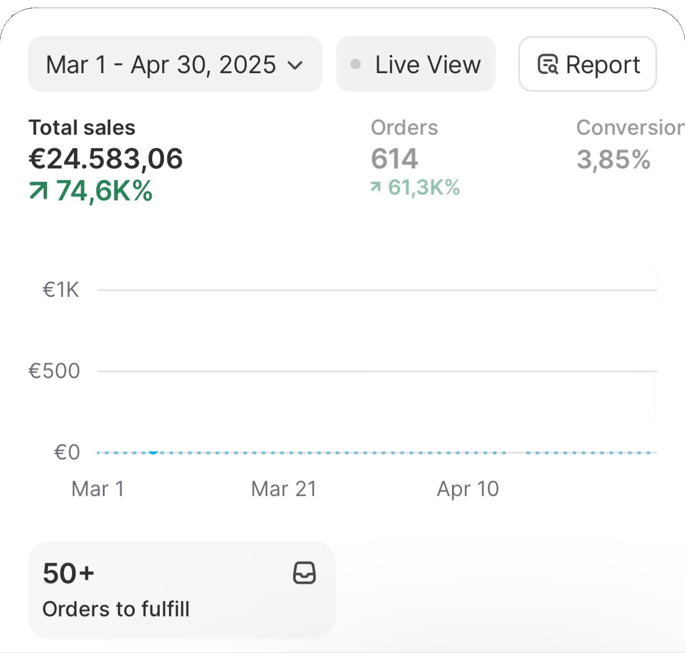Activate the live monitoring indicator
This screenshot has height=653, width=685.
tap(415, 64)
